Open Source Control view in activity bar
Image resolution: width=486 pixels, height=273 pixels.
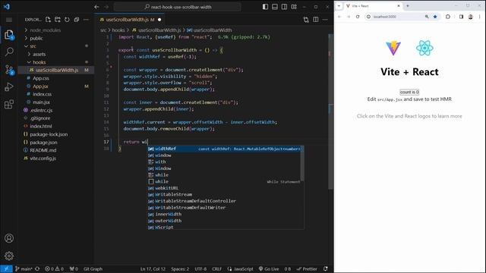(9, 70)
